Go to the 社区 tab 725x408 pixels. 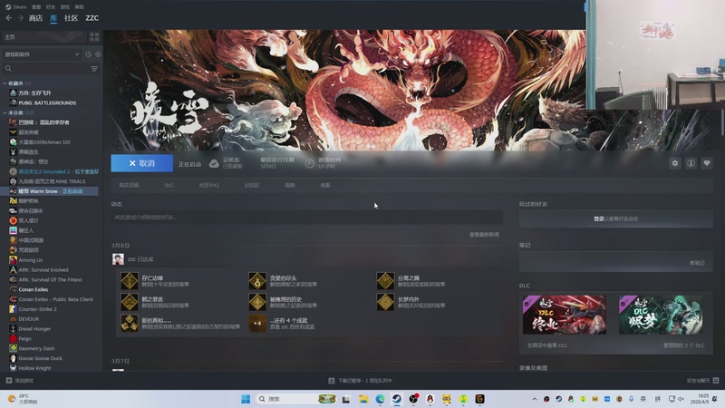point(71,18)
